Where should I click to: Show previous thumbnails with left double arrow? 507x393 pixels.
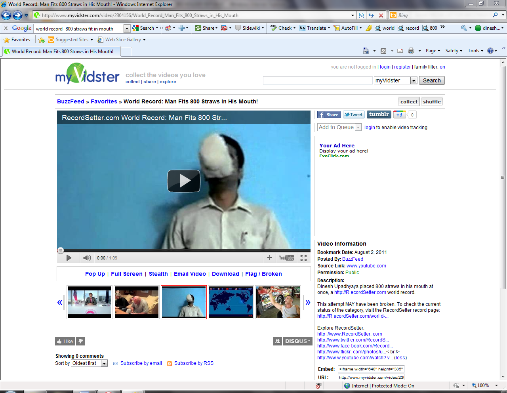[60, 302]
